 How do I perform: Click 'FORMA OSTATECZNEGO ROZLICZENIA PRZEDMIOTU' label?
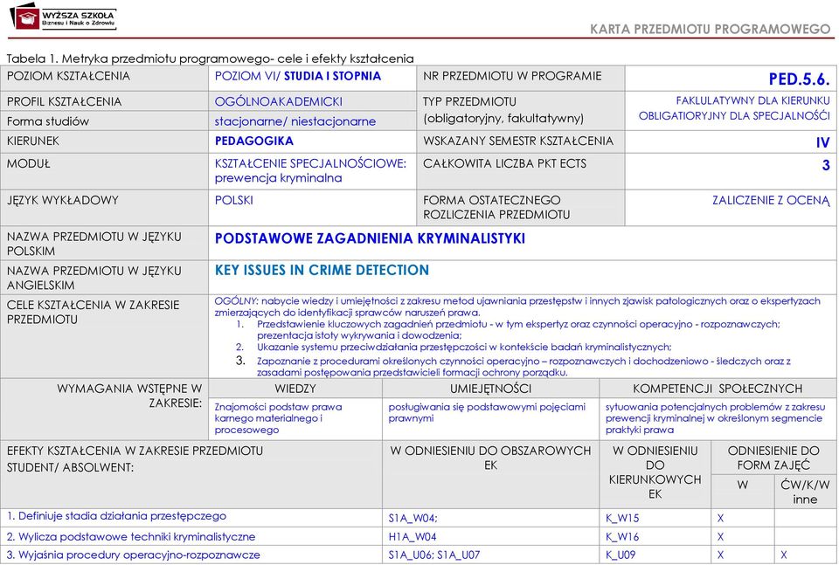point(496,207)
